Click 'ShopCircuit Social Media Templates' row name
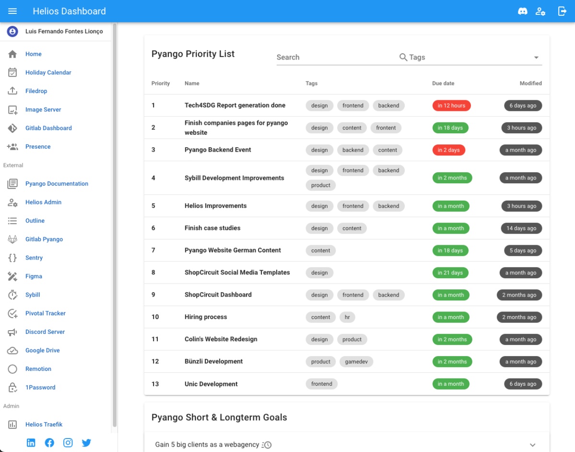The width and height of the screenshot is (575, 452). [x=237, y=273]
